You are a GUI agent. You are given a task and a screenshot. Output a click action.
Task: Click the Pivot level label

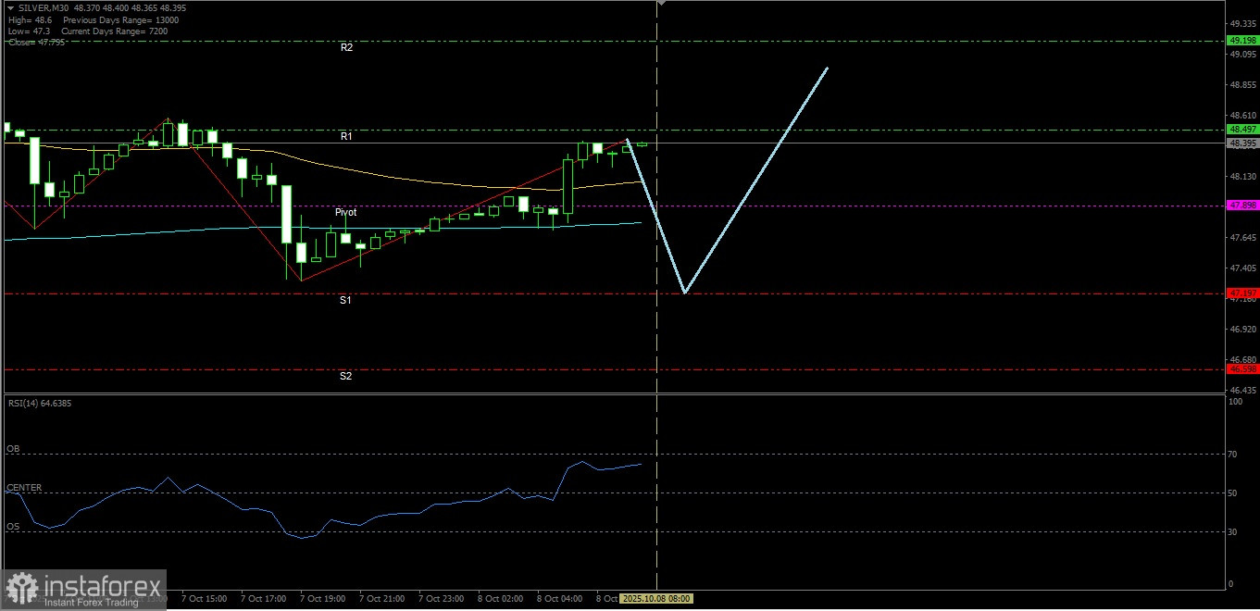pos(346,212)
